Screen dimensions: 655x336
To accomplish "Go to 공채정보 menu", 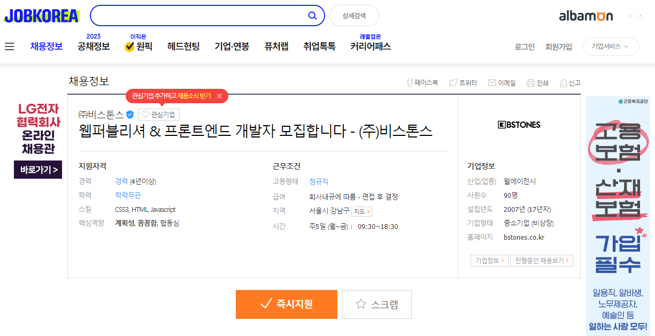I will [x=94, y=47].
